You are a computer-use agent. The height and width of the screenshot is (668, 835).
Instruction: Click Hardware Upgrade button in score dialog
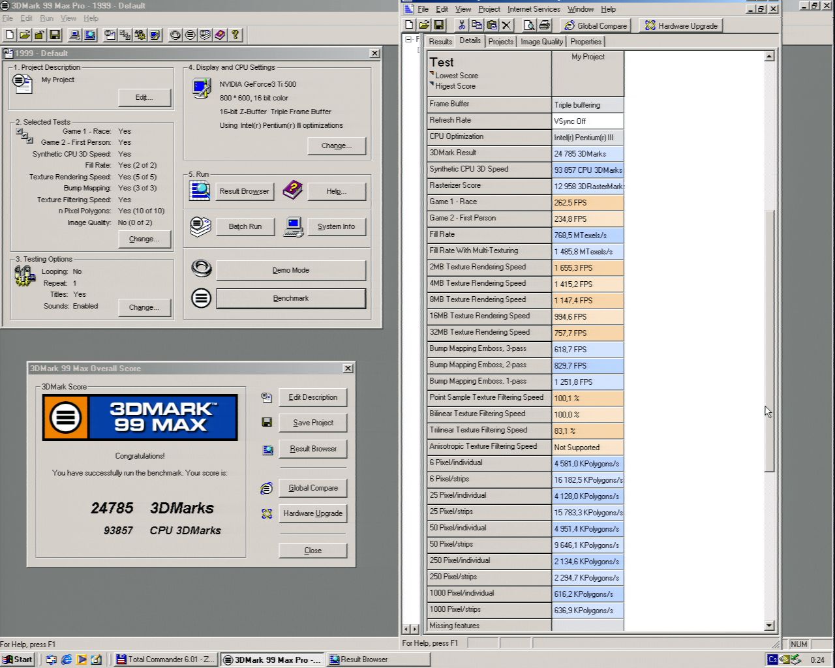tap(313, 513)
